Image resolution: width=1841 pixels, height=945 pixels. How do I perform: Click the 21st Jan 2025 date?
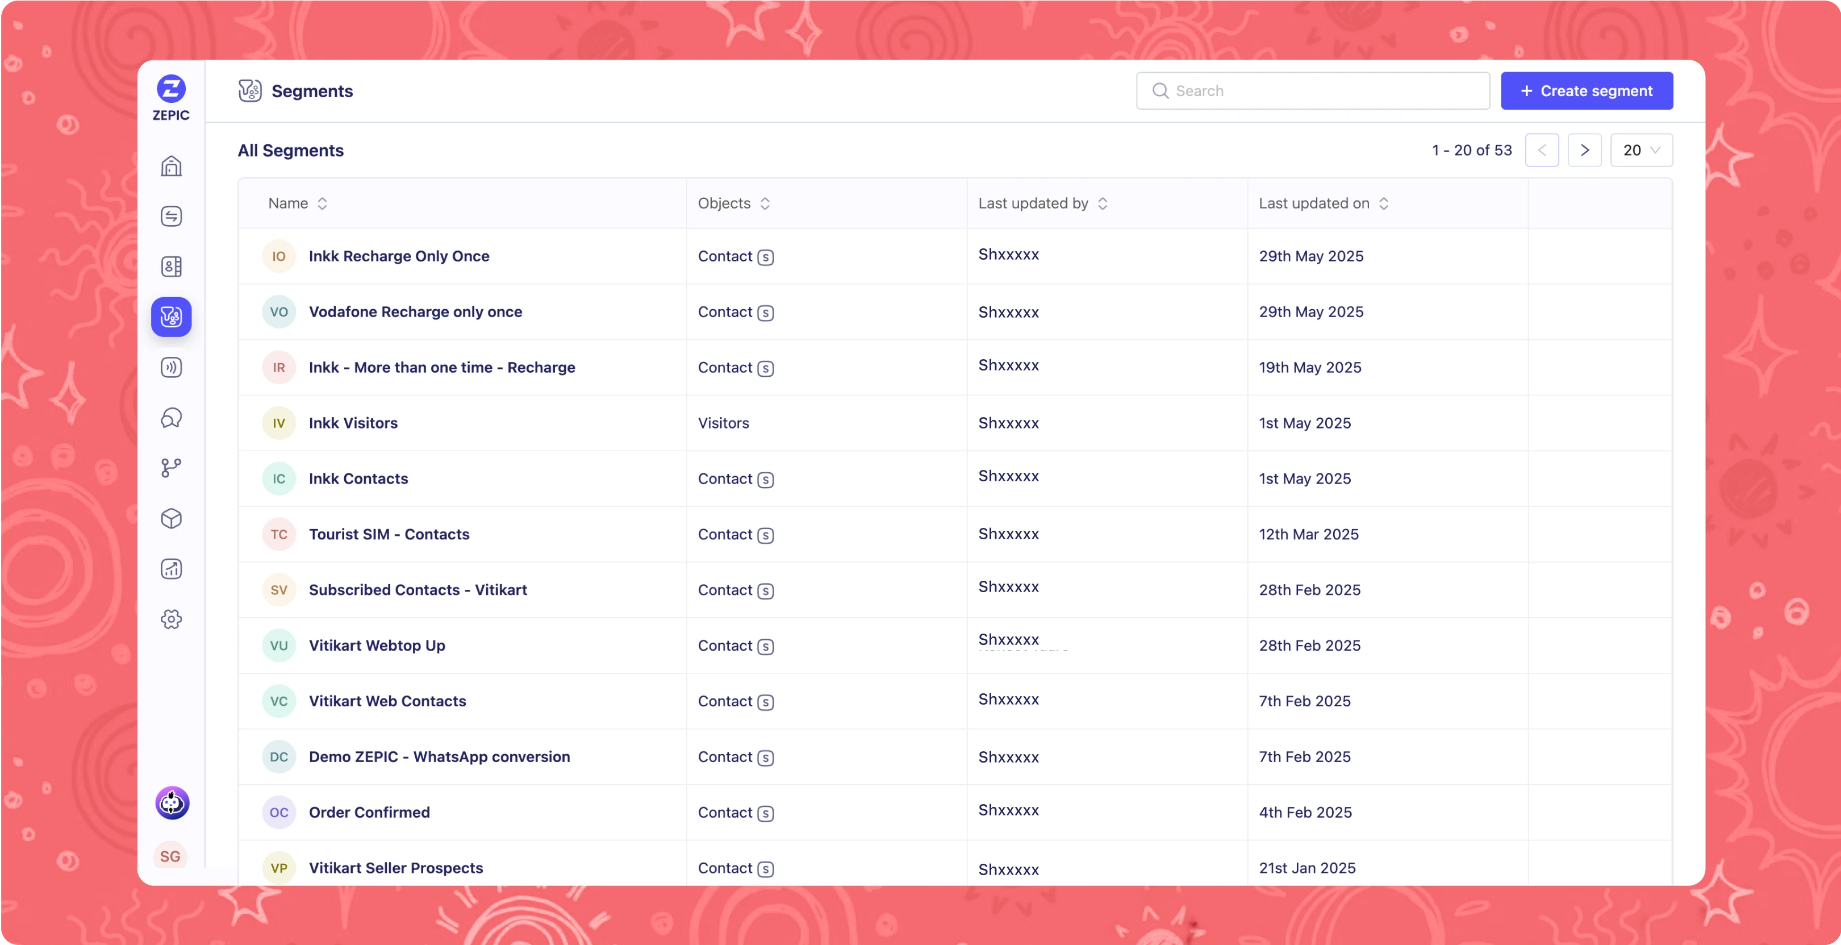pyautogui.click(x=1306, y=868)
